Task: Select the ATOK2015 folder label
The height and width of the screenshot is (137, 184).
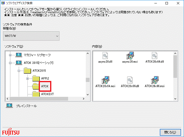Action: (x=39, y=70)
